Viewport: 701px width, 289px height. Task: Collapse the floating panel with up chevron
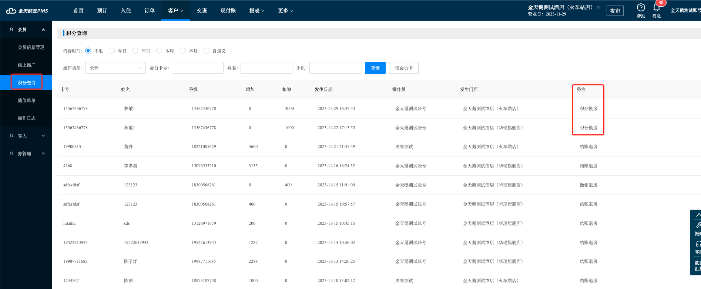coord(698,215)
